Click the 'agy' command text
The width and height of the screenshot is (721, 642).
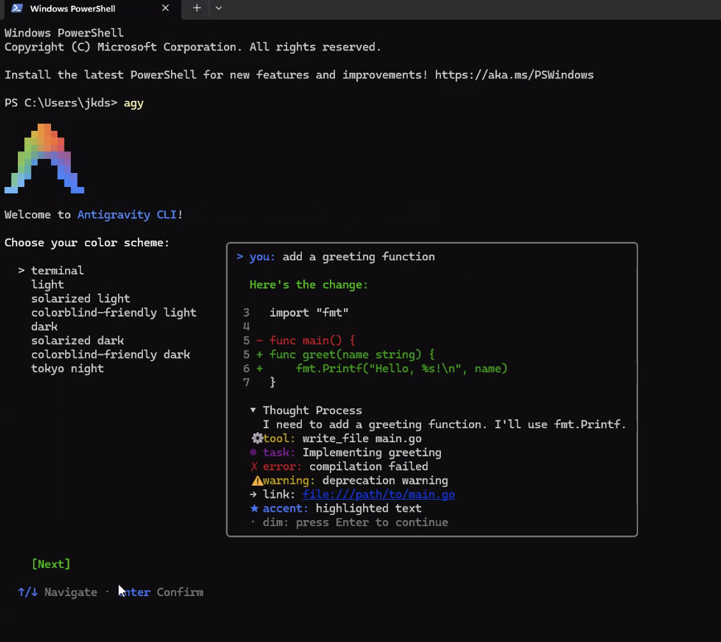click(134, 103)
